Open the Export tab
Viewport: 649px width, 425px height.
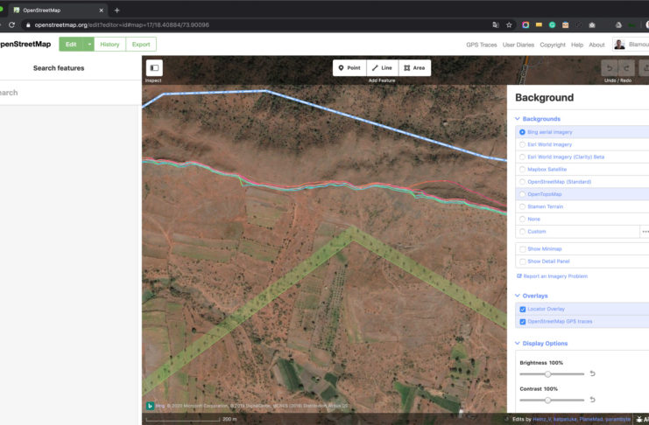click(141, 44)
